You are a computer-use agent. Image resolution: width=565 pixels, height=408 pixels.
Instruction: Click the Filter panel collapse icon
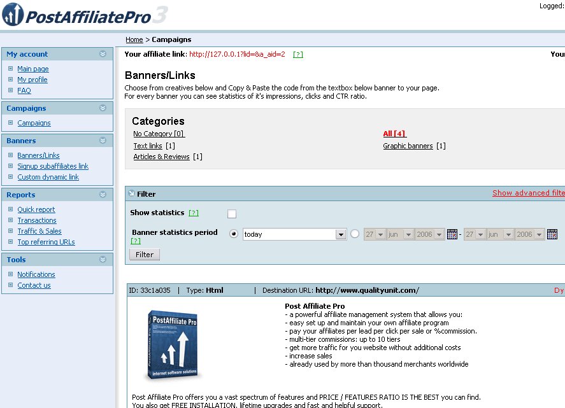131,193
